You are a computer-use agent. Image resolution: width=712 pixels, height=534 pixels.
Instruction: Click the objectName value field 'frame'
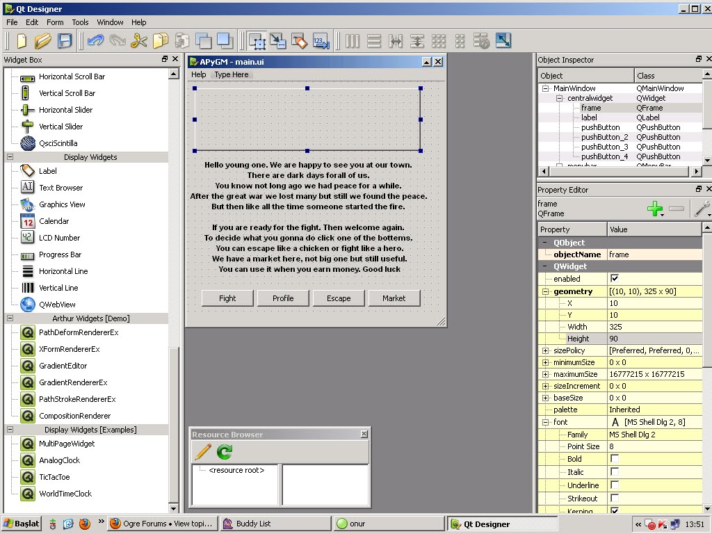[655, 254]
